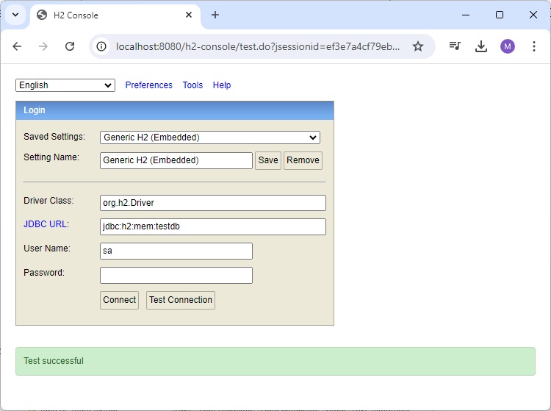Click the browser back arrow

(17, 46)
